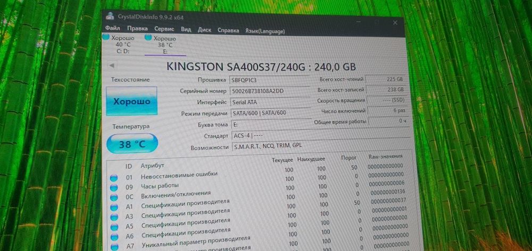The image size is (532, 251).
Task: Click the total host writes value 238 GB
Action: click(x=386, y=90)
